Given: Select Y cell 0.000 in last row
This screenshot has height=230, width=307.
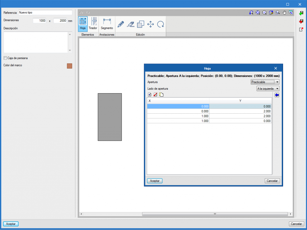Looking at the screenshot, I should pyautogui.click(x=240, y=121).
